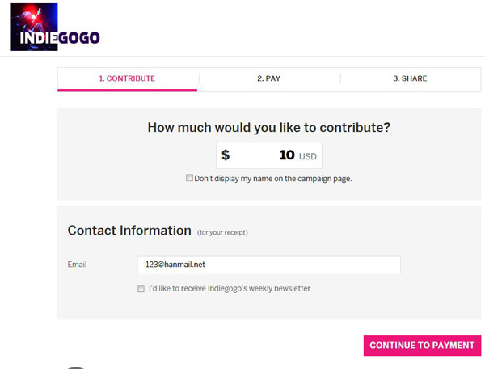Viewport: 485px width, 369px height.
Task: Click the Contact Information heading
Action: [129, 231]
